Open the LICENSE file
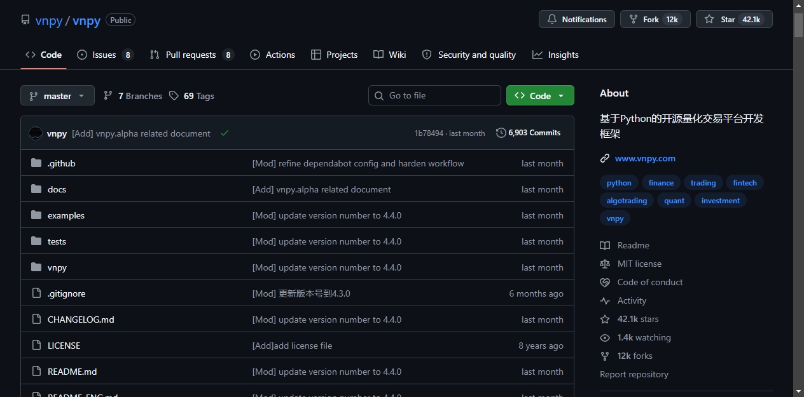 pyautogui.click(x=64, y=346)
